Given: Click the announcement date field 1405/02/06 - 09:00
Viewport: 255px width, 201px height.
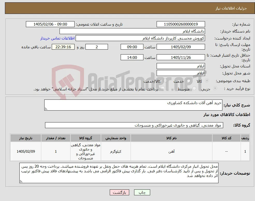Looking at the screenshot, I should click(x=50, y=24).
